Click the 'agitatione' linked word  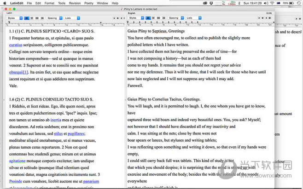pyautogui.click(x=17, y=161)
